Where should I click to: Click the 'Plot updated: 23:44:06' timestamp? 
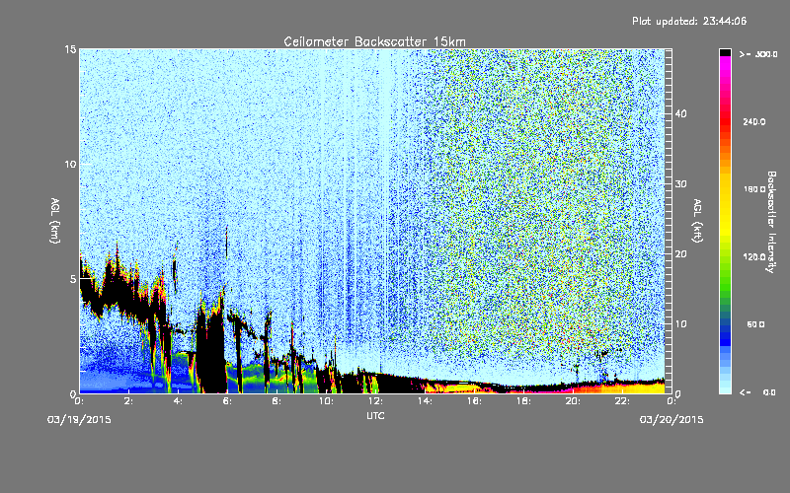click(x=689, y=21)
